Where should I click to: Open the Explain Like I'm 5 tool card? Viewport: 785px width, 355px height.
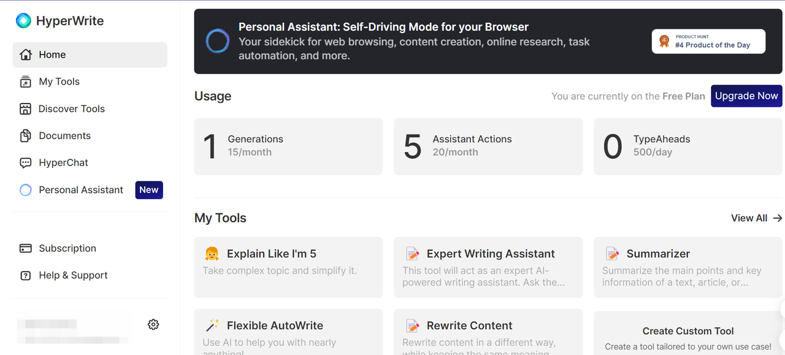click(x=288, y=267)
